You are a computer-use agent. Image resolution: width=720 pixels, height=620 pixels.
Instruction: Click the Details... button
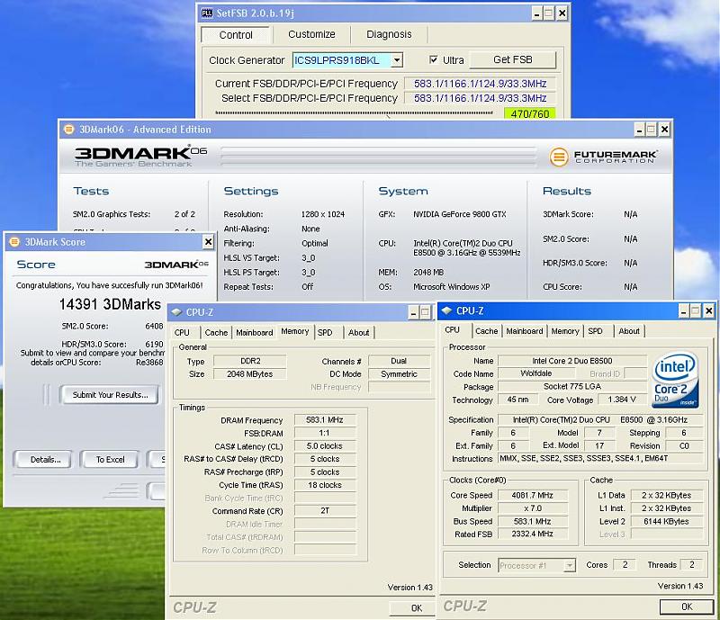tap(45, 459)
